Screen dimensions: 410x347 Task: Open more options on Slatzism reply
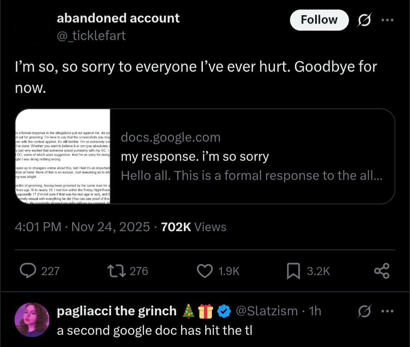pos(388,311)
